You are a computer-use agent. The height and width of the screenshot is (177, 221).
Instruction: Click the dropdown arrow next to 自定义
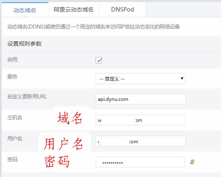click(x=182, y=78)
